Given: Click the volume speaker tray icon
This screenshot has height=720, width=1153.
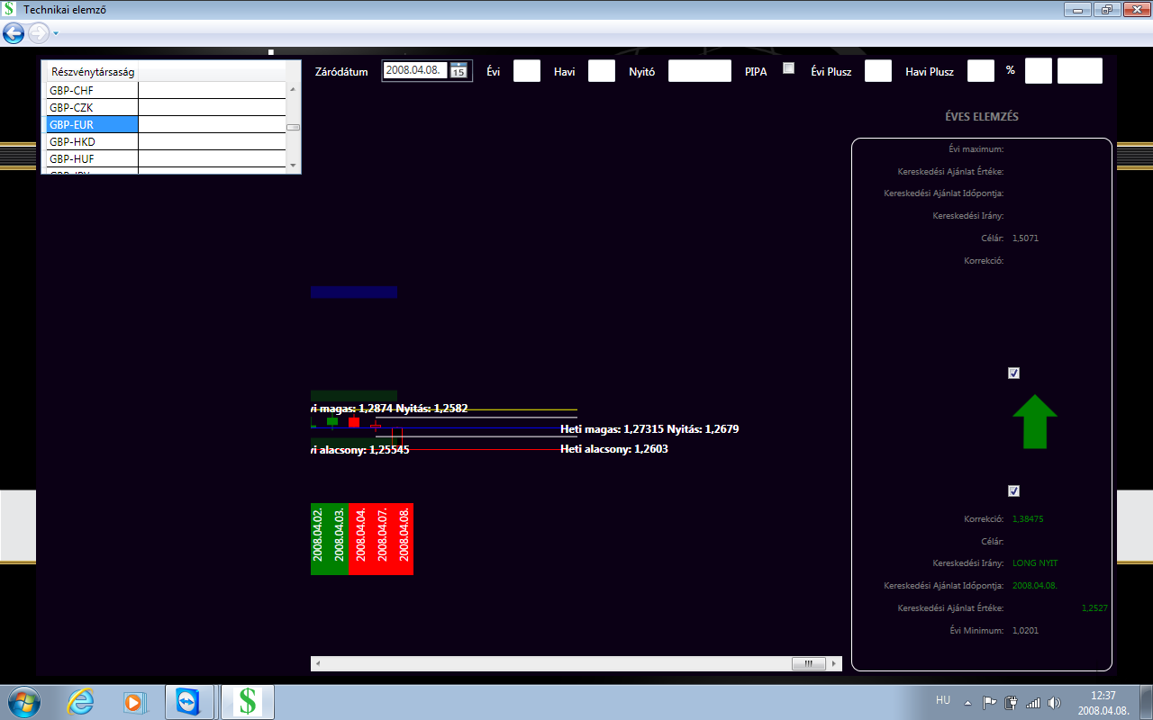Looking at the screenshot, I should pyautogui.click(x=1054, y=703).
